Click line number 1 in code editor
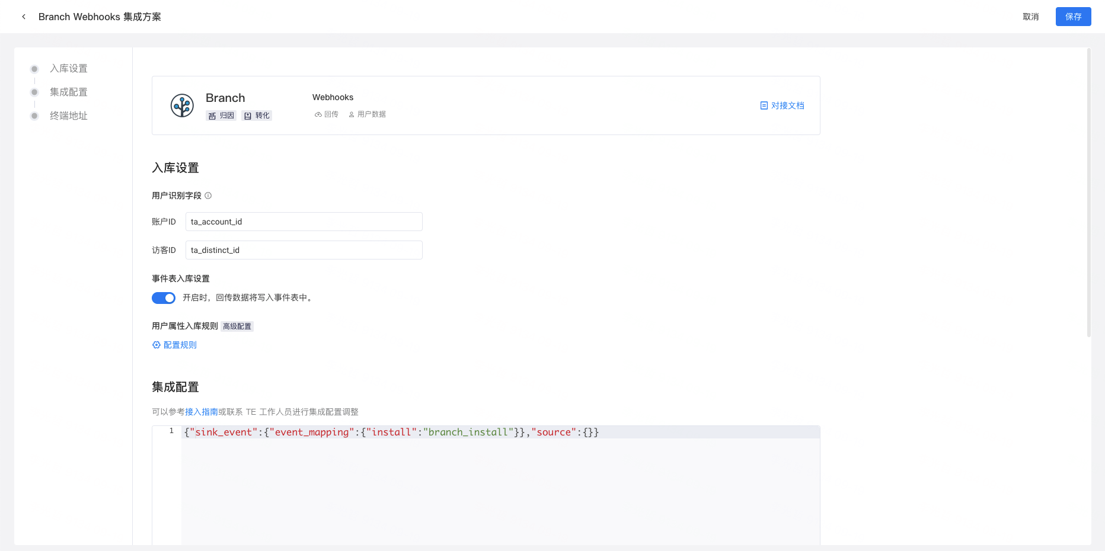This screenshot has width=1105, height=551. tap(171, 431)
